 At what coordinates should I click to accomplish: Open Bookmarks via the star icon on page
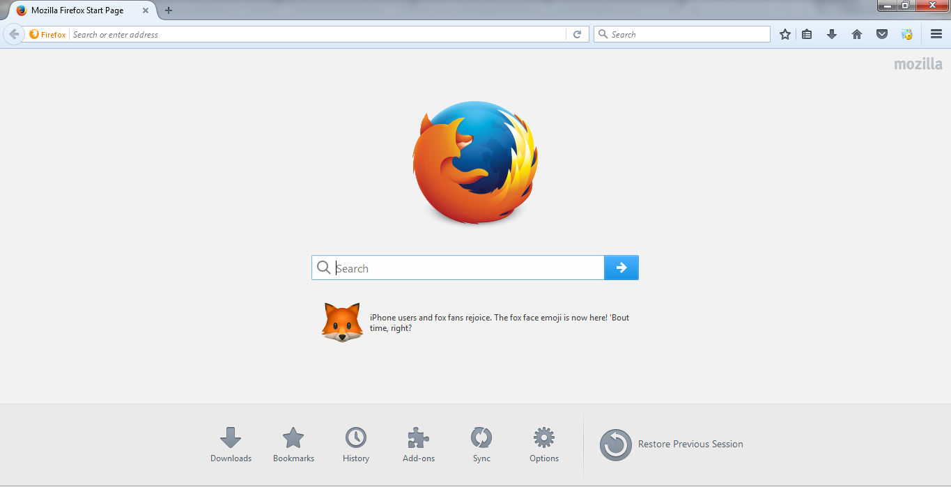293,438
